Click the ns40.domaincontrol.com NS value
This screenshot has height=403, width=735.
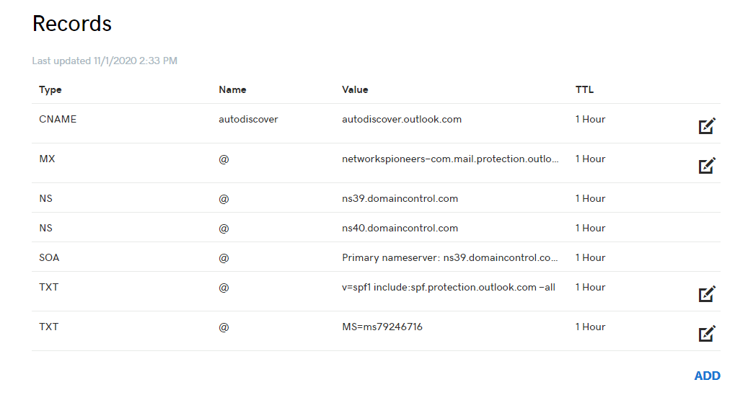click(x=400, y=228)
